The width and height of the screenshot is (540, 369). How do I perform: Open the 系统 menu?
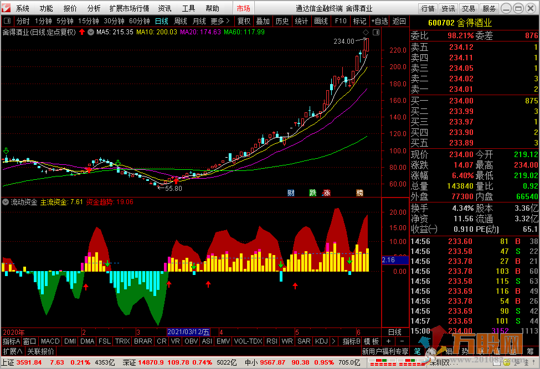tap(22, 8)
